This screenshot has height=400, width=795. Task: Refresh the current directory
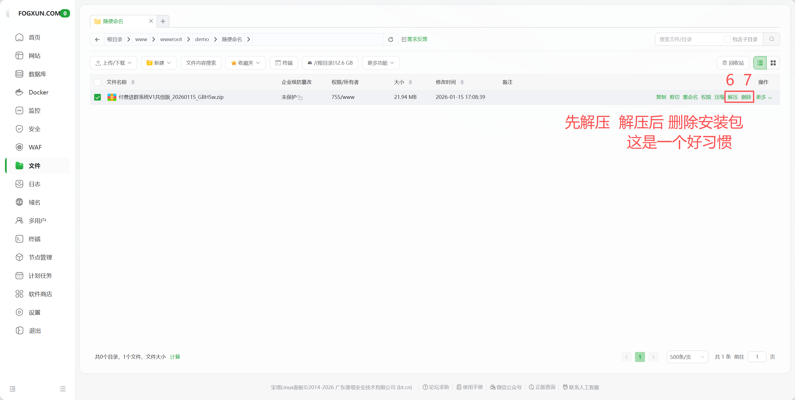(390, 39)
